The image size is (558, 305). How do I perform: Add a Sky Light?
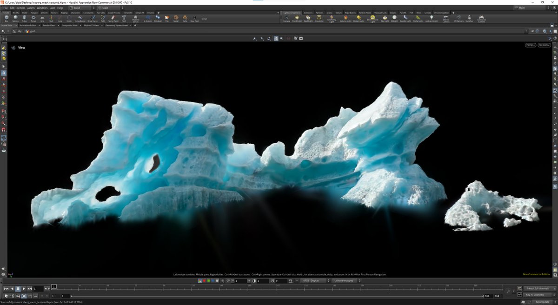(385, 19)
